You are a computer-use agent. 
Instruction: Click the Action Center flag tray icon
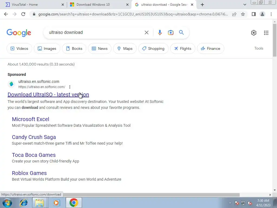coord(237,203)
